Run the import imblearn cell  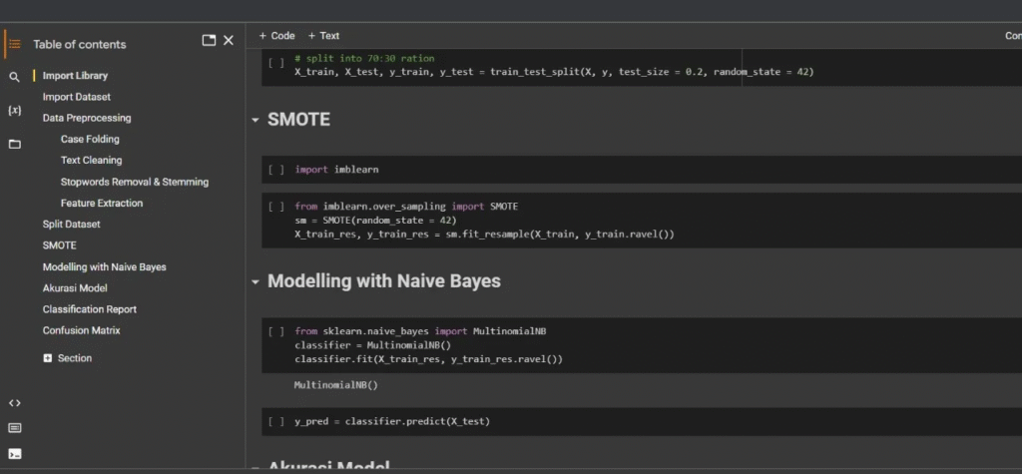click(x=276, y=171)
